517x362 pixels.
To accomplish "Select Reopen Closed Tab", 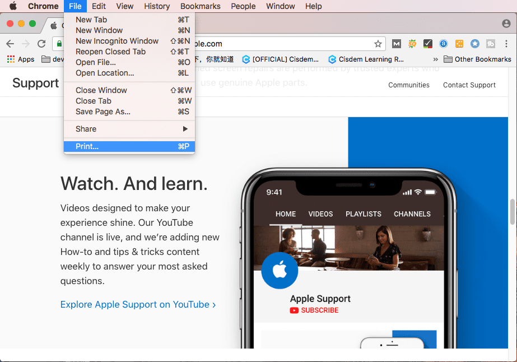I will point(129,52).
